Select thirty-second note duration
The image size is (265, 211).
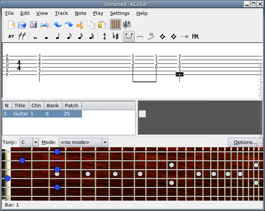[x=92, y=36]
